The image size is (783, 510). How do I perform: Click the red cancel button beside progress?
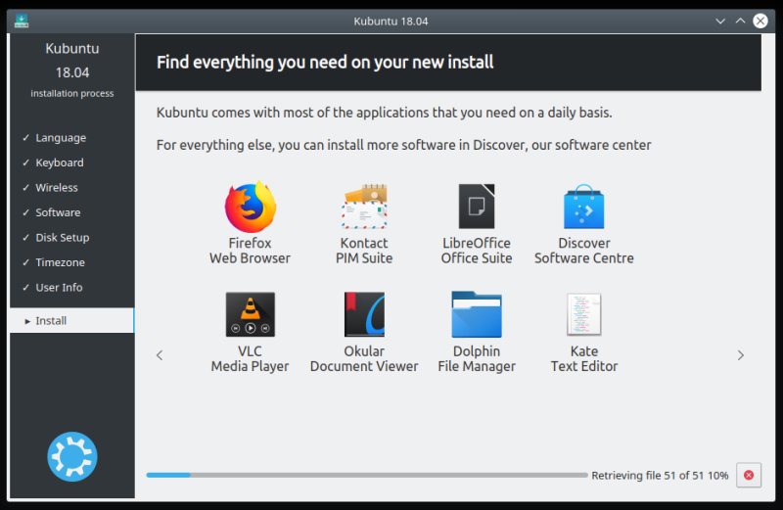click(748, 475)
